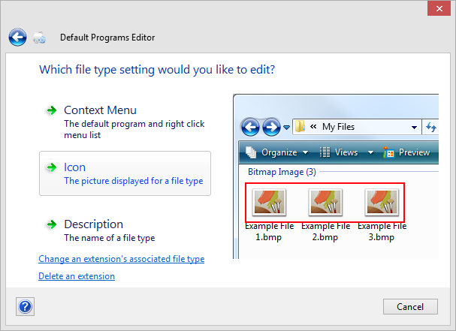Click the blue back arrow button
Screen dimensions: 456x331
click(17, 38)
